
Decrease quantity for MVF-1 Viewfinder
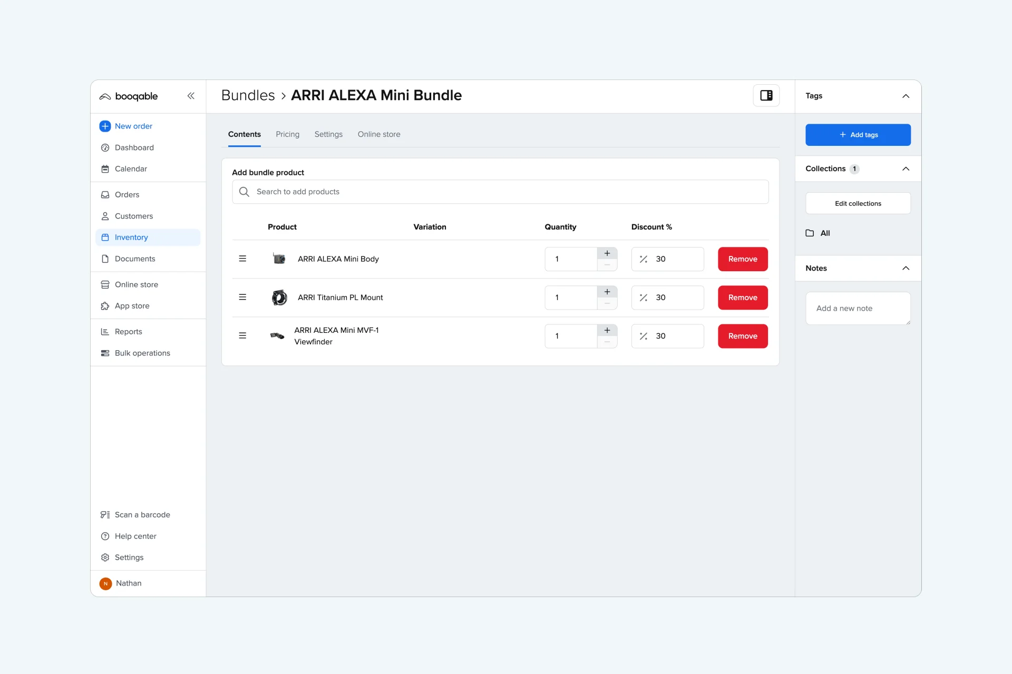607,342
